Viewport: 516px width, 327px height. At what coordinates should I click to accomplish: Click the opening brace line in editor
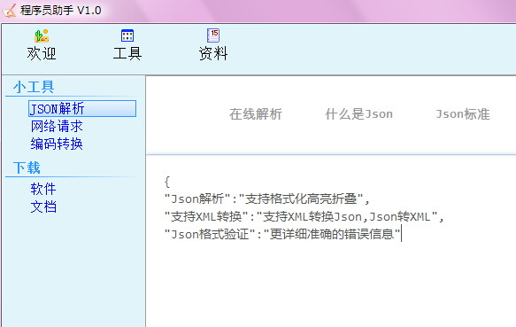click(x=167, y=182)
